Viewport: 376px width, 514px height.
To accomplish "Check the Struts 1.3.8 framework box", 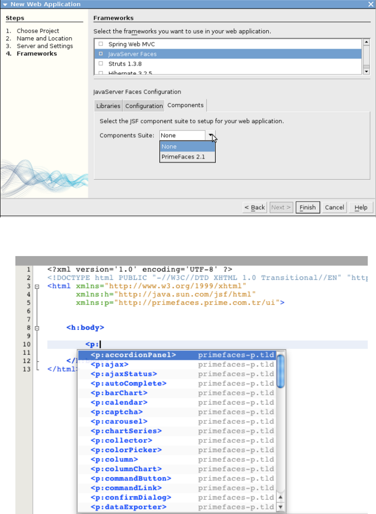I will point(101,64).
